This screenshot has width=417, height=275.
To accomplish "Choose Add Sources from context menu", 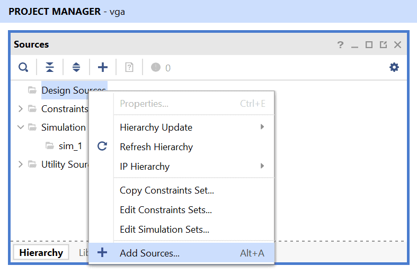I will 150,253.
